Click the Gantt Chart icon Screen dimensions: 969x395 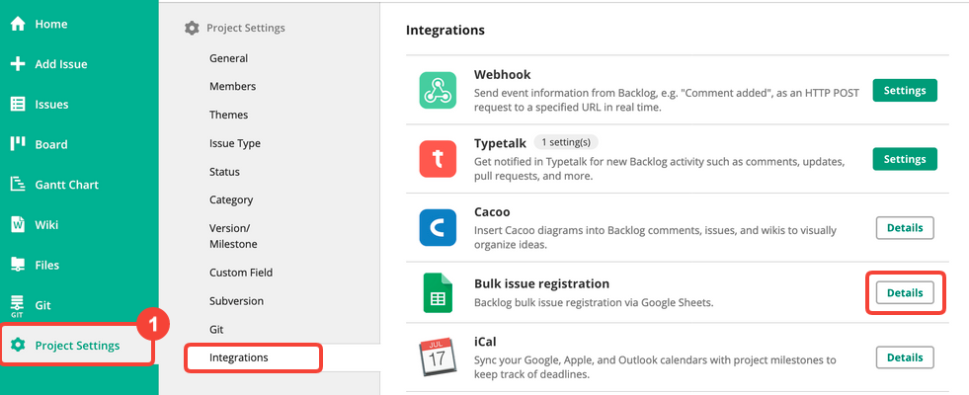(x=18, y=185)
